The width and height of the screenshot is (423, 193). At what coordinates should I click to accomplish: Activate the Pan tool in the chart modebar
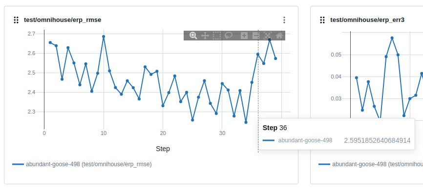tap(205, 36)
